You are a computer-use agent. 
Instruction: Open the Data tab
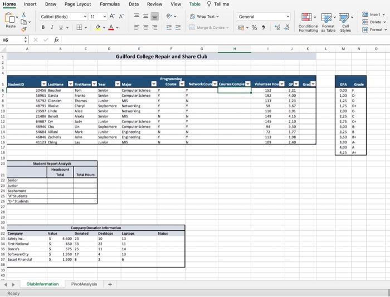134,4
